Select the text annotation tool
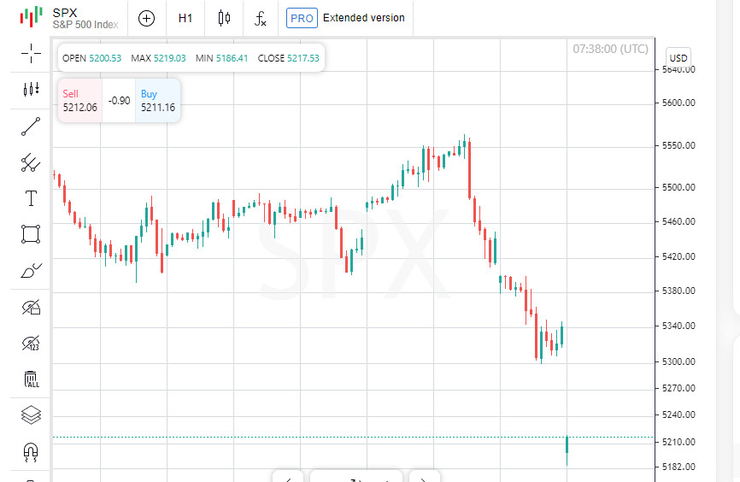 tap(31, 198)
